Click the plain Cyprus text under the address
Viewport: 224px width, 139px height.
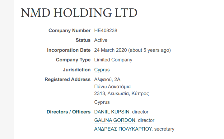coord(102,102)
